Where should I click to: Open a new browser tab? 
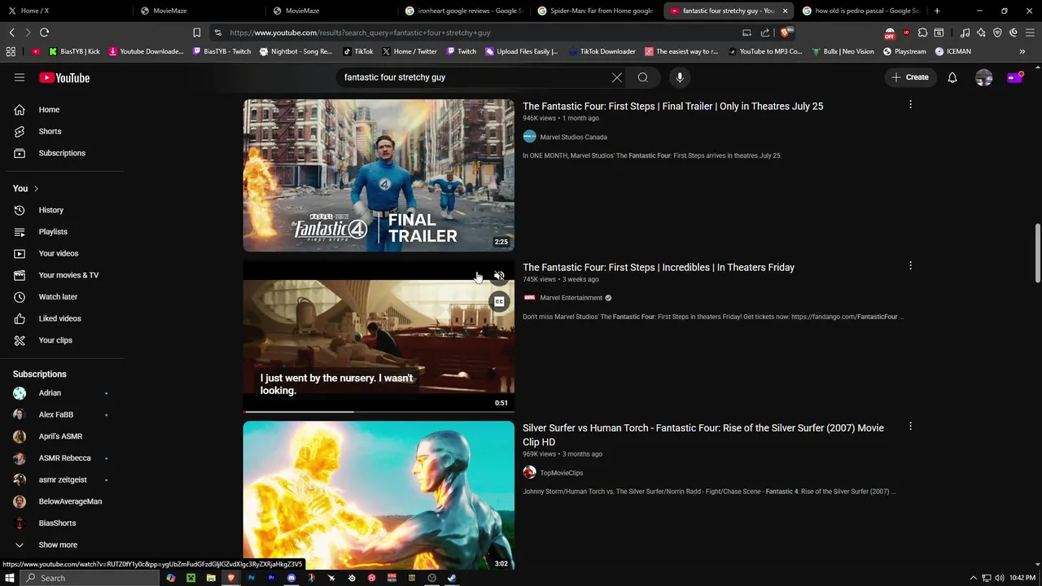(937, 11)
